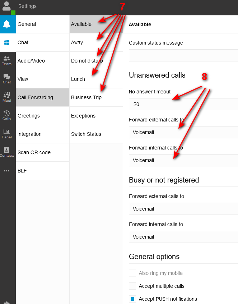238x304 pixels.
Task: Click the Custom status message field
Action: (183, 55)
